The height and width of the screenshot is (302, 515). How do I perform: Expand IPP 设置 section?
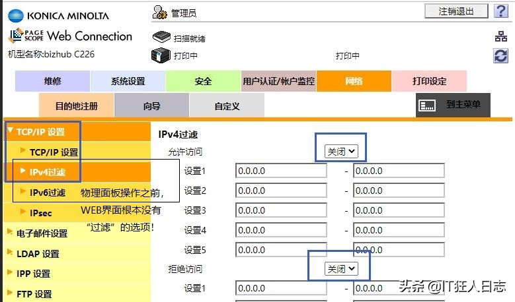(77, 274)
